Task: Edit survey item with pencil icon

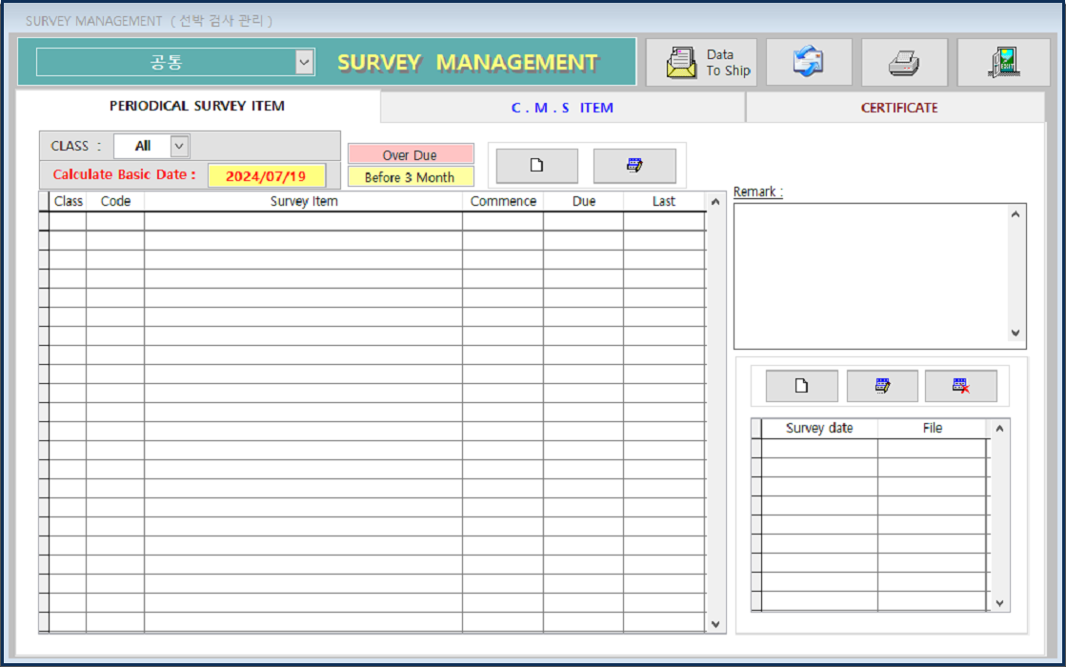Action: pos(634,165)
